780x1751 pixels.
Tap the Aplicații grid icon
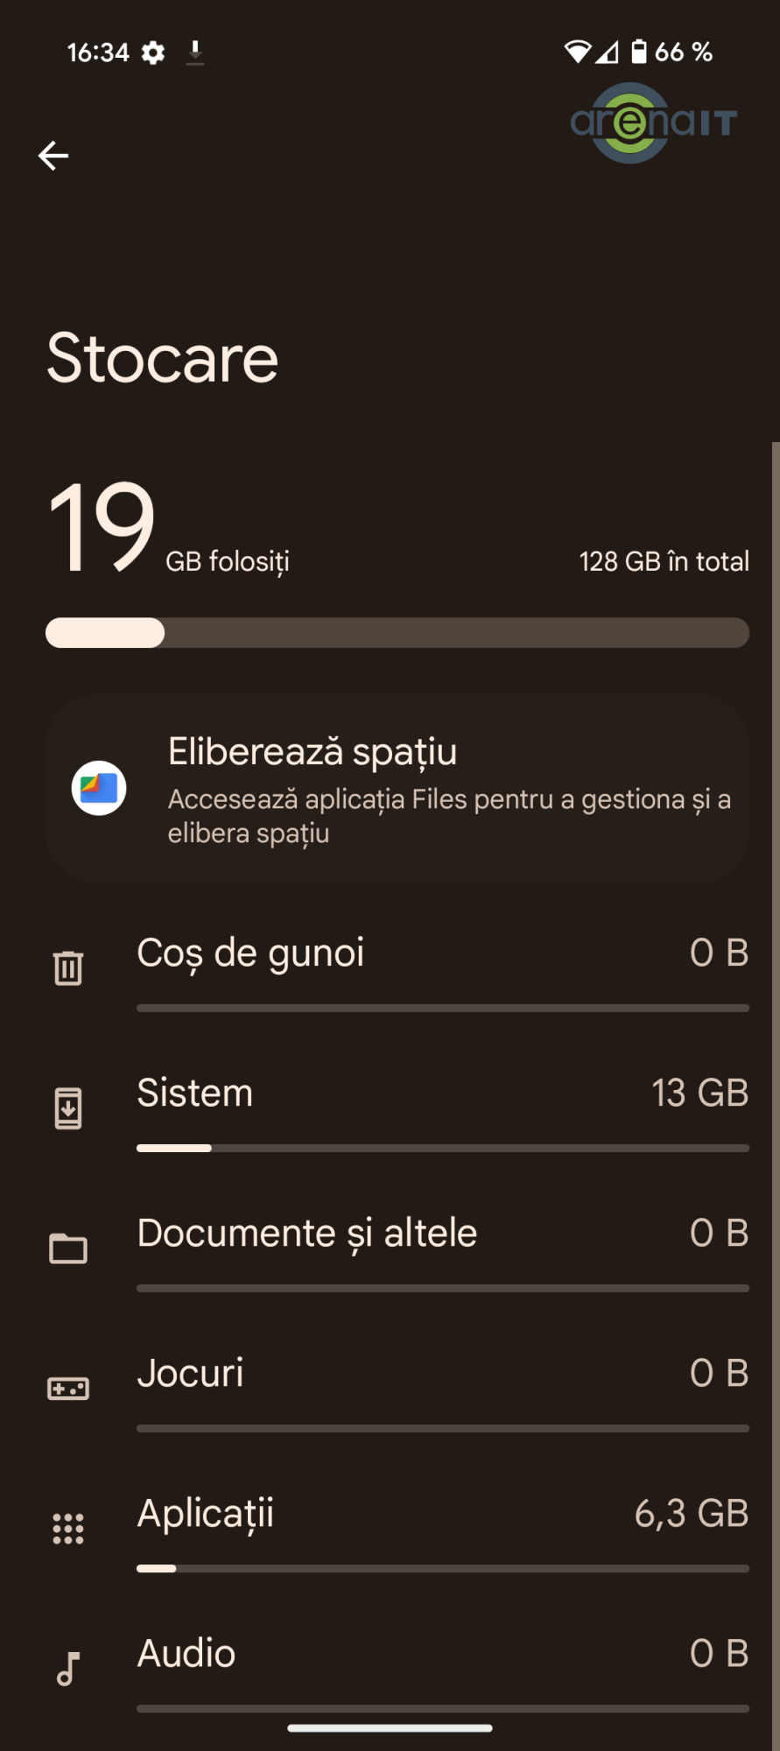(68, 1529)
